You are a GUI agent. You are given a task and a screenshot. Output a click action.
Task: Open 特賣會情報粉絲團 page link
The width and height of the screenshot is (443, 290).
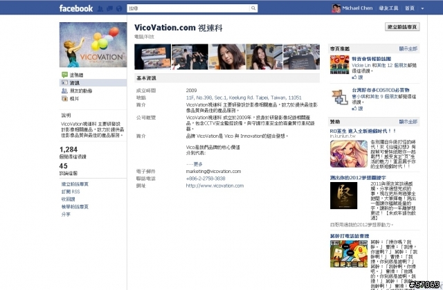[371, 59]
